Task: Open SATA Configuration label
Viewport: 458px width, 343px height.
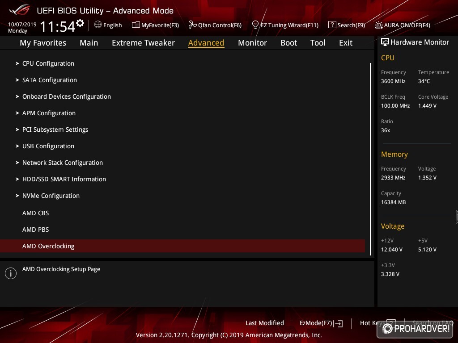Action: tap(50, 80)
